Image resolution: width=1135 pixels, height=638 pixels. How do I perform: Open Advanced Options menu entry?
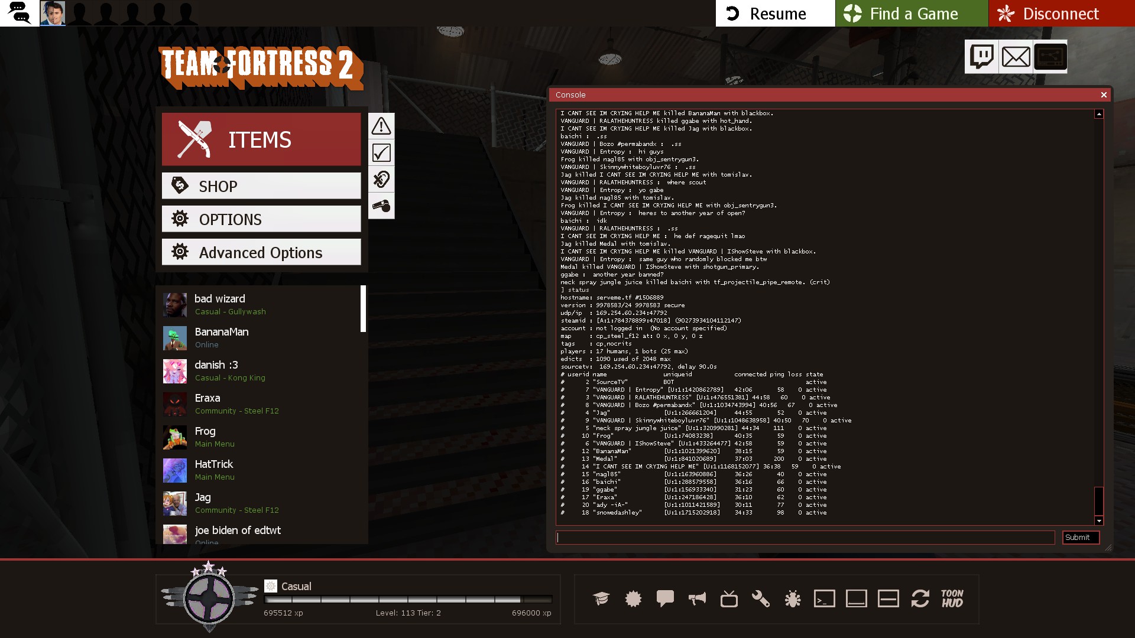[261, 252]
